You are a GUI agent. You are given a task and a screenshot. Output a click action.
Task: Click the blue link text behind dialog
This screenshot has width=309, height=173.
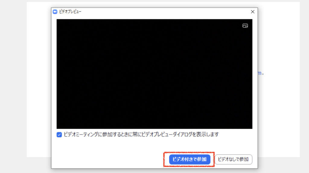tap(259, 73)
